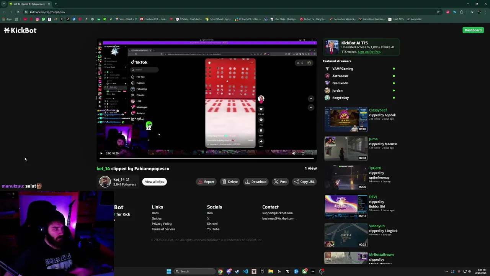The width and height of the screenshot is (490, 276).
Task: Click business@kickbot.com email link
Action: pyautogui.click(x=278, y=219)
